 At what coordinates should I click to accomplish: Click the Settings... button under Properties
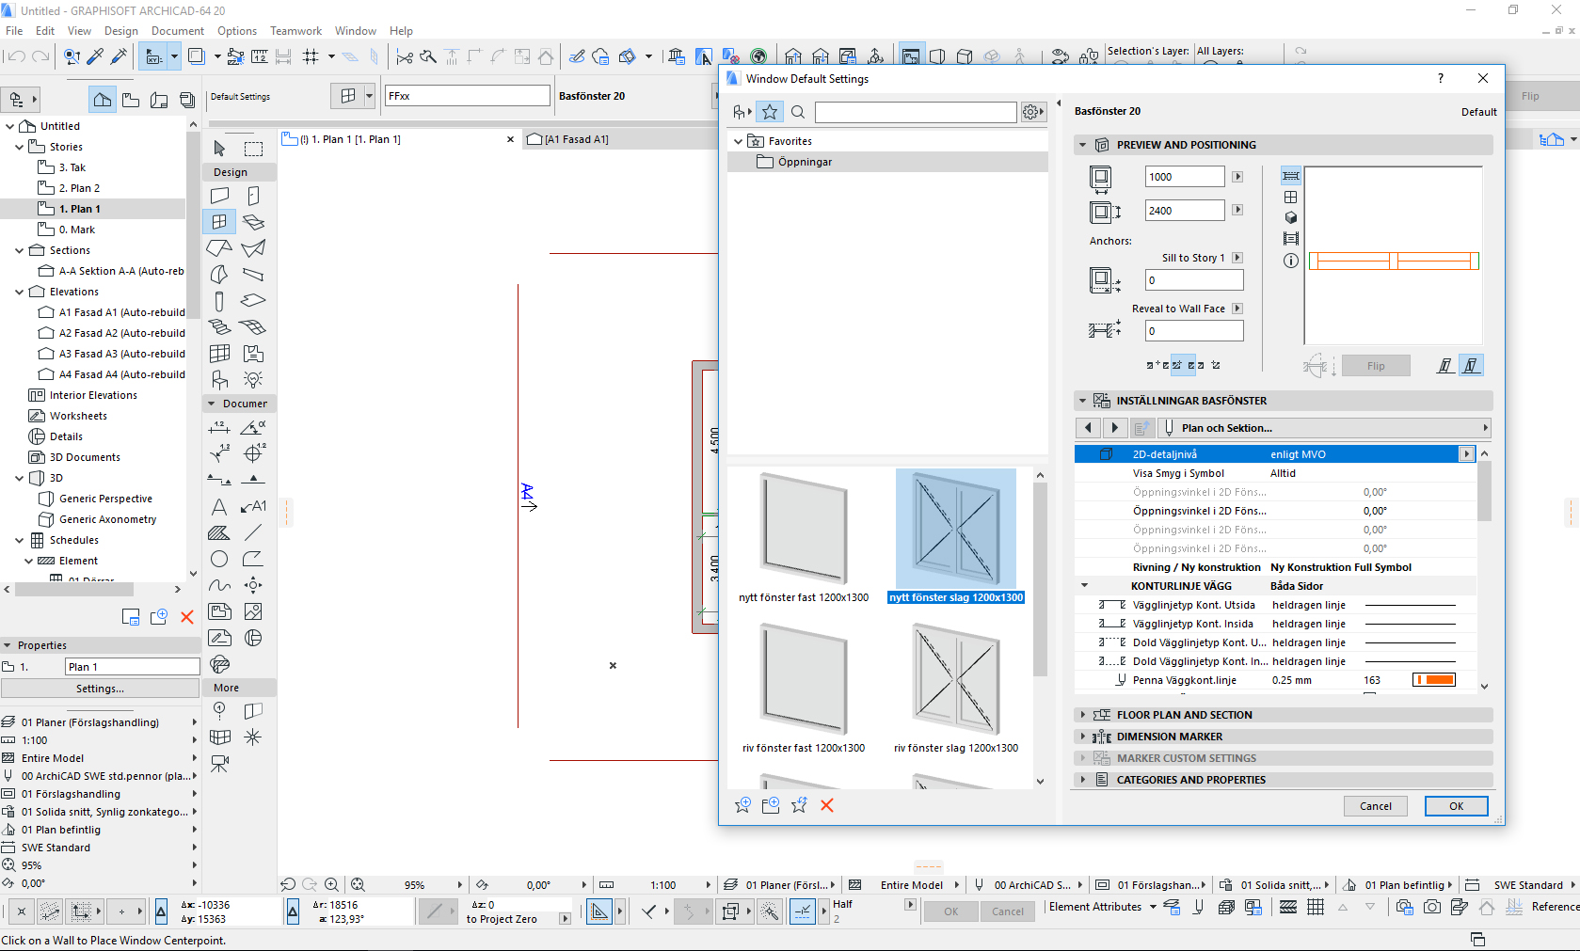point(100,689)
